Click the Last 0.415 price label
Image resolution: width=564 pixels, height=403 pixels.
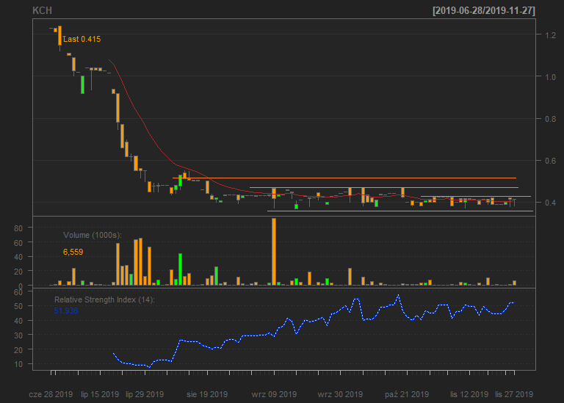82,39
